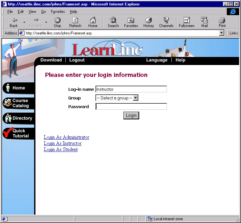
Task: Minimize the Internet Explorer window
Action: tap(225, 4)
